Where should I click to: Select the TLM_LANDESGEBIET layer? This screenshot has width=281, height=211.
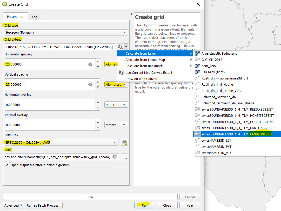[x=237, y=134]
